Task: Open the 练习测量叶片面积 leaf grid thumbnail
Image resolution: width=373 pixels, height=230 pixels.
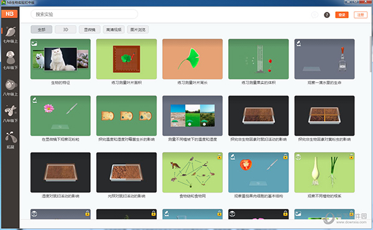Action: (127, 59)
